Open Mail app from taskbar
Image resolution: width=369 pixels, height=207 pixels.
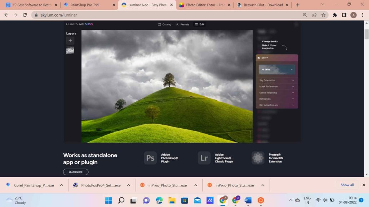tap(197, 200)
